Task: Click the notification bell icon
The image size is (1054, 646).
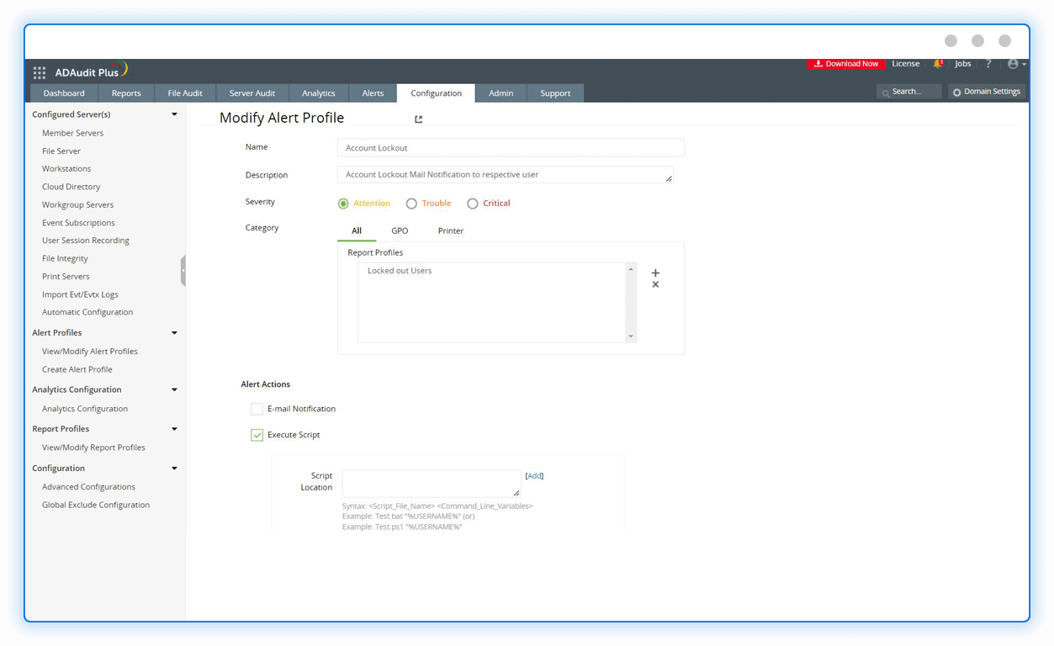Action: point(938,64)
